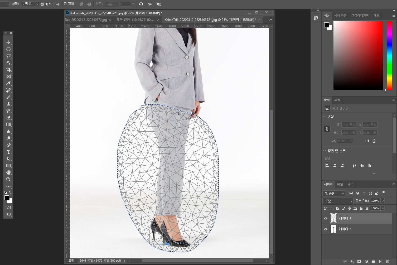Toggle the 메시 표시 checkbox

[x=42, y=4]
